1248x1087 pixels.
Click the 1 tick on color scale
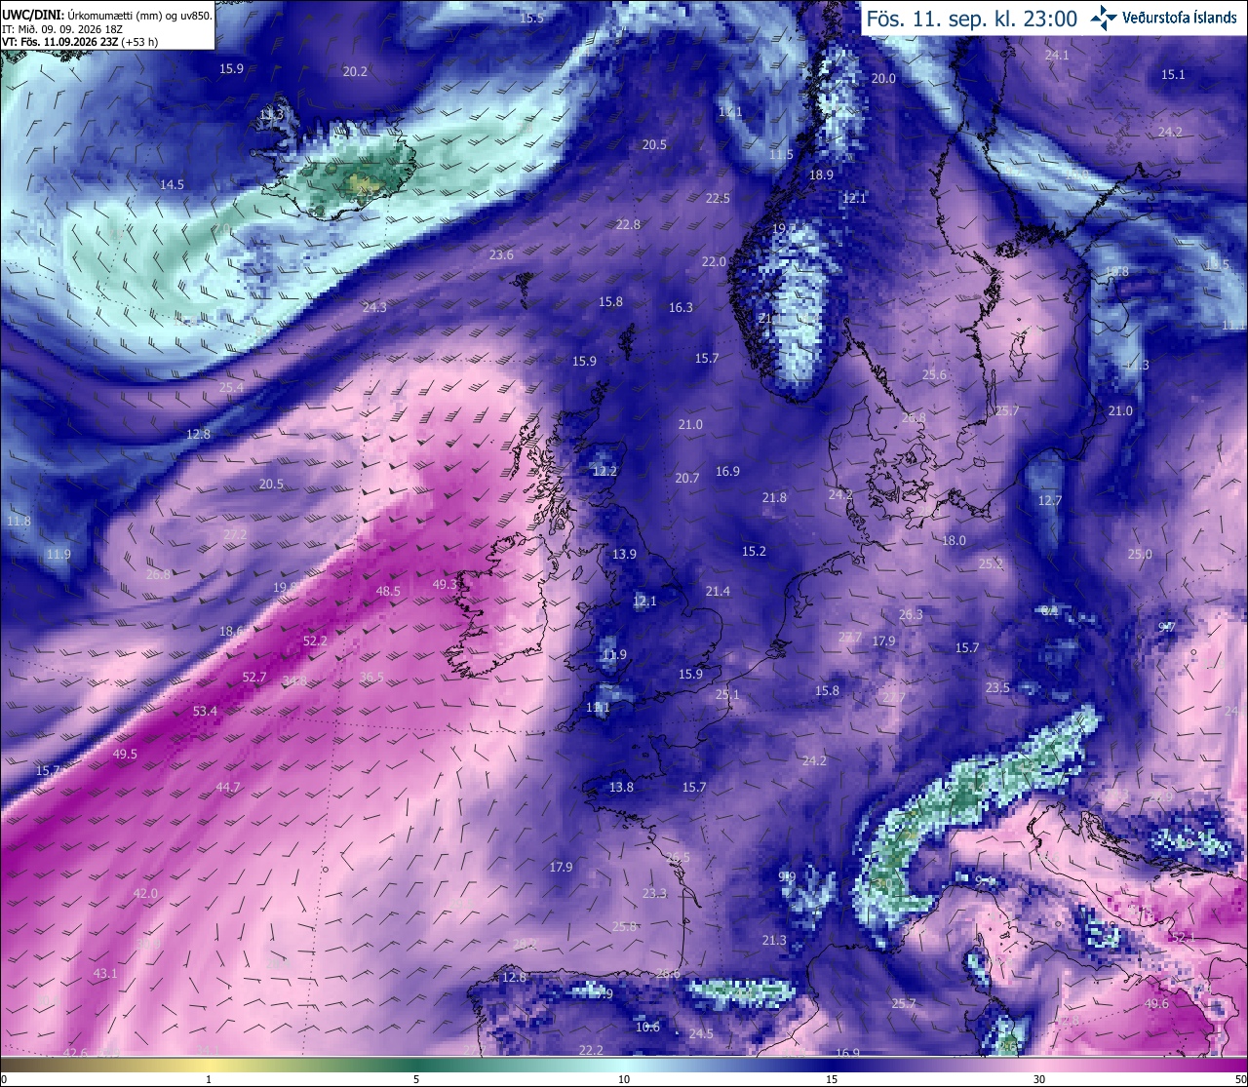tap(209, 1079)
